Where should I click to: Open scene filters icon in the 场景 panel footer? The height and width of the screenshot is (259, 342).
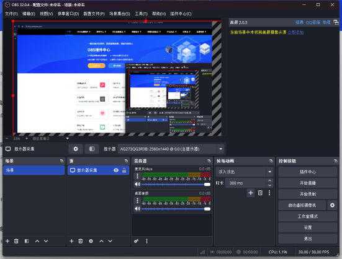(27, 241)
